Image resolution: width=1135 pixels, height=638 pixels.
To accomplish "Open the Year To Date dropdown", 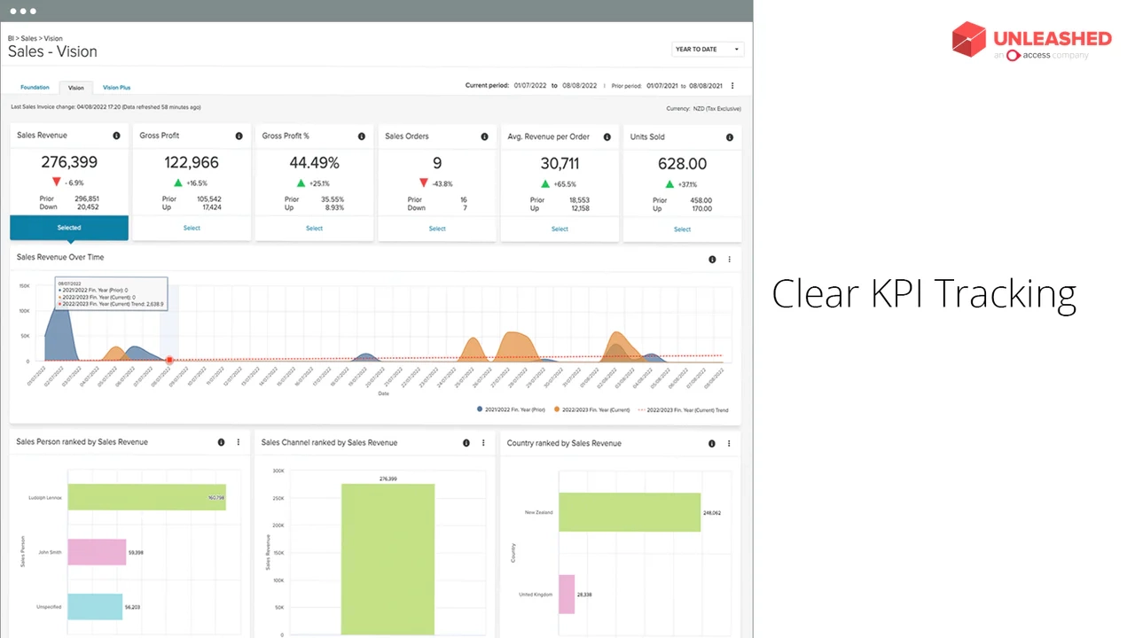I will pos(708,50).
